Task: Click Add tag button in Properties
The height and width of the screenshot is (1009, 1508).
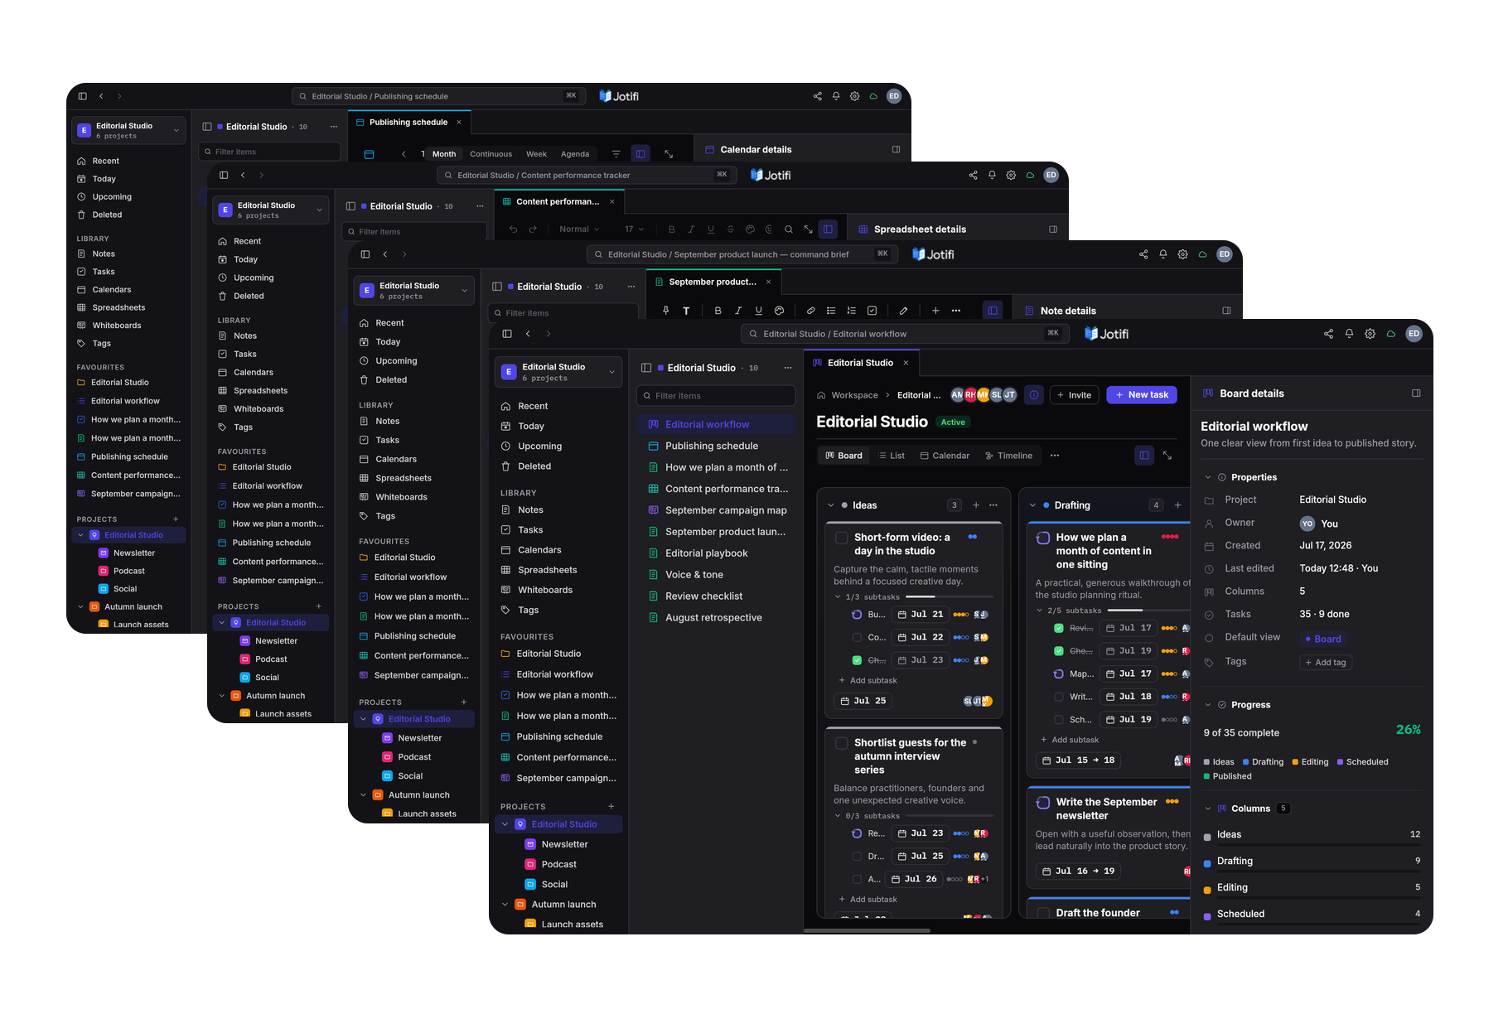Action: click(x=1326, y=663)
